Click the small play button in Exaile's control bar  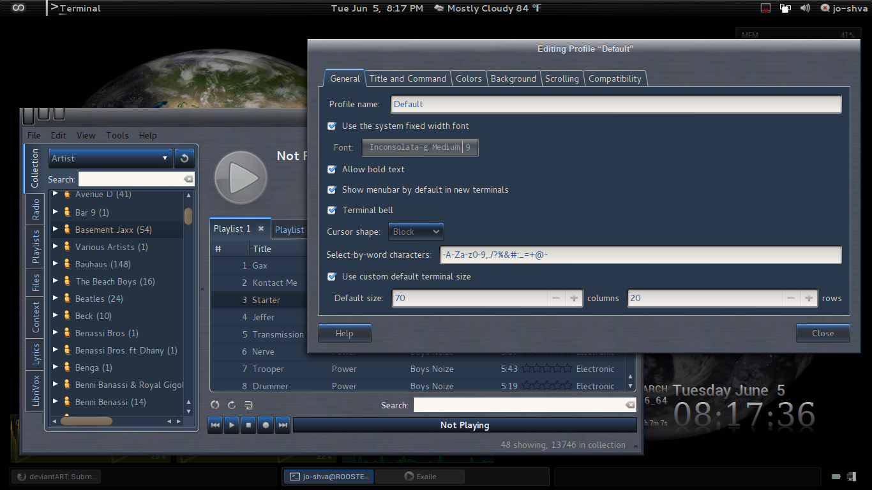[232, 425]
